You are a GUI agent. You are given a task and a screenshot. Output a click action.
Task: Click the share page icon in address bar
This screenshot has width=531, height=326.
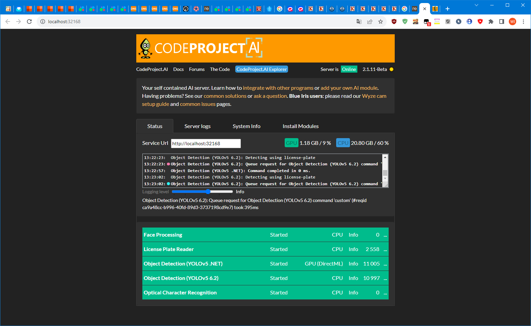point(370,22)
